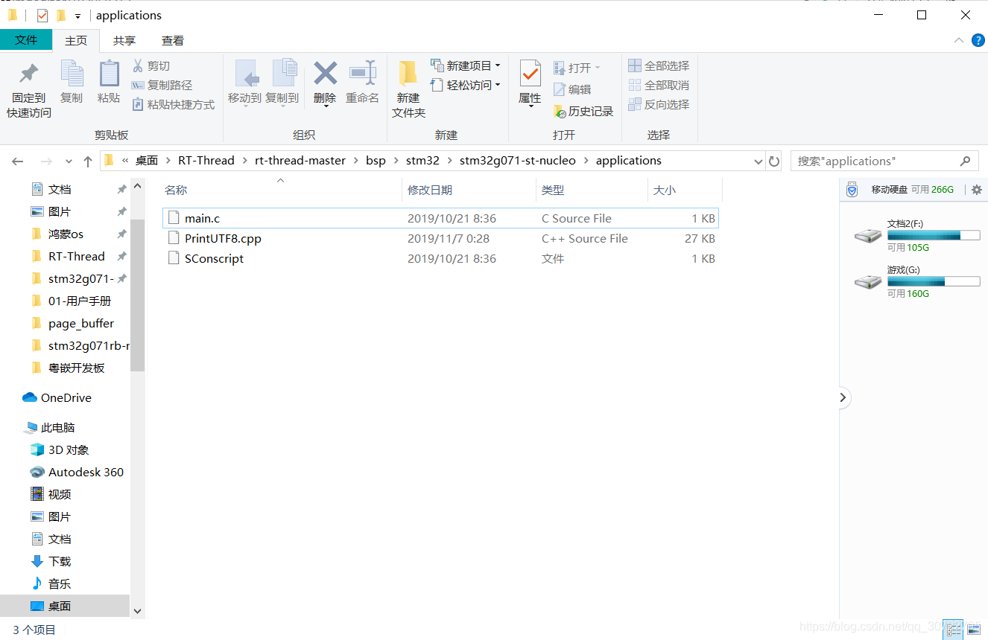Navigate to rt-thread-master in breadcrumb

pos(300,161)
